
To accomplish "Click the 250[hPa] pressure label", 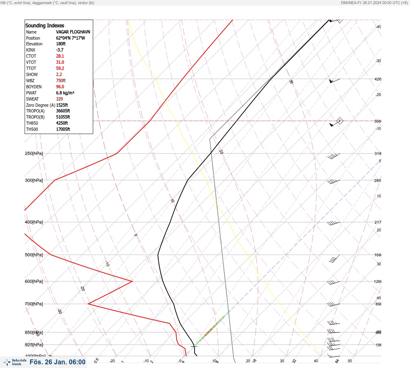I will [34, 153].
